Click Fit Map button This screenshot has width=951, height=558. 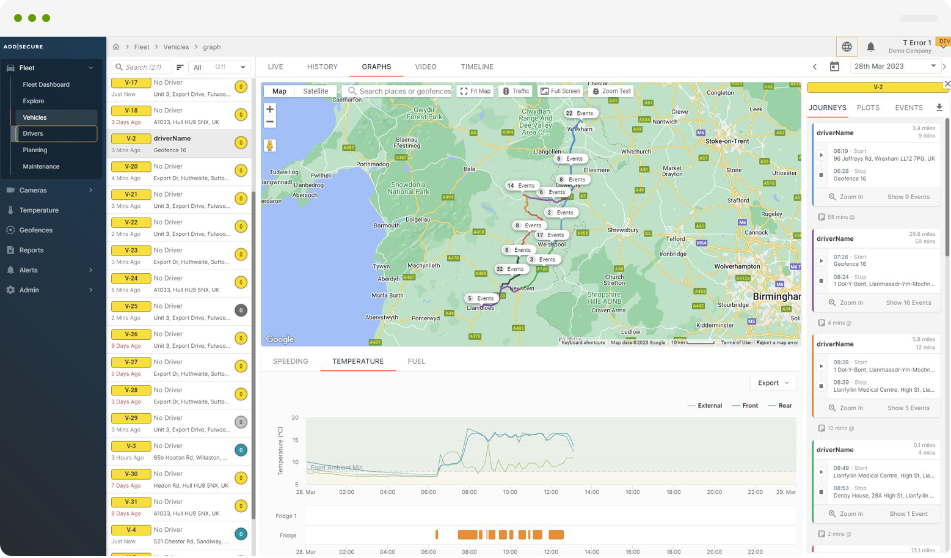point(475,91)
